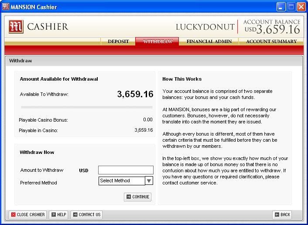Viewport: 308px width, 225px height.
Task: Click the Amount to Withdraw label
Action: coord(41,170)
